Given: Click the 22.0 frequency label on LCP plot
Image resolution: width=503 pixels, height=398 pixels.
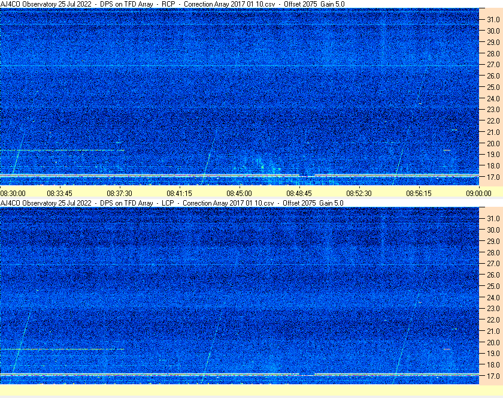Looking at the screenshot, I should 493,319.
